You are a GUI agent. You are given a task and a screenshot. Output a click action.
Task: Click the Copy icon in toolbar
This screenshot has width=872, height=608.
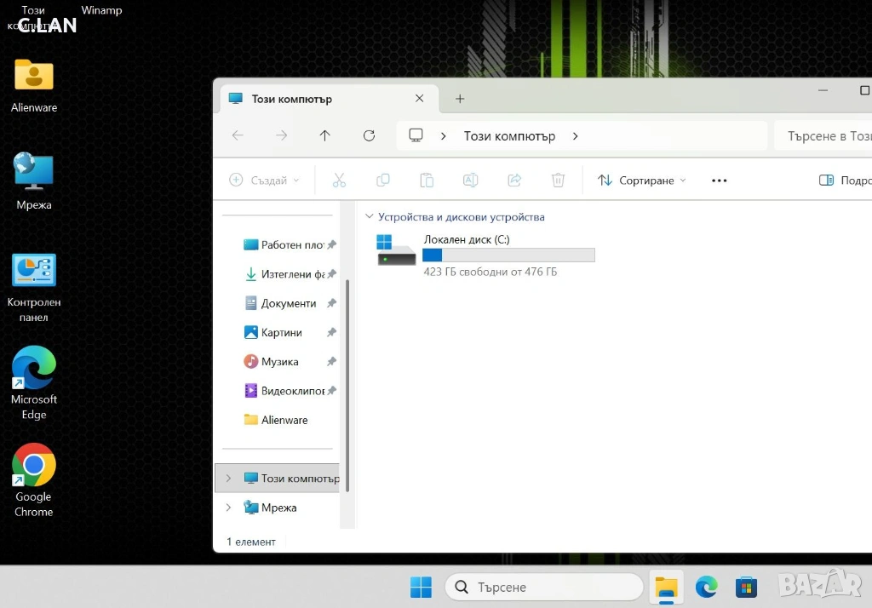(383, 181)
